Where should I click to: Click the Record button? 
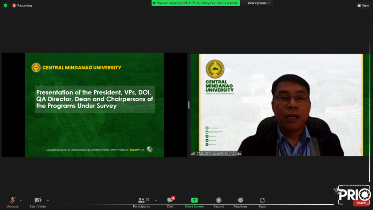tap(219, 203)
